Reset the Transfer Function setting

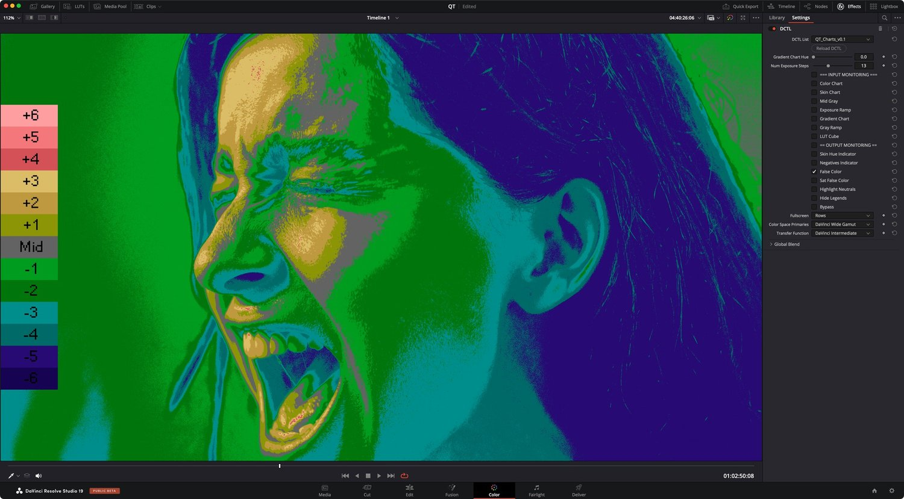tap(894, 233)
